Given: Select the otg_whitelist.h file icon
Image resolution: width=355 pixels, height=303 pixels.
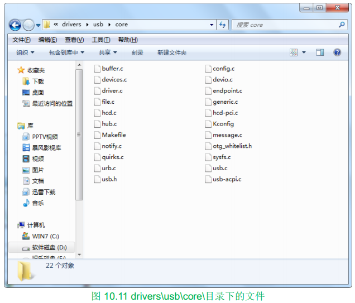Looking at the screenshot, I should click(x=208, y=146).
